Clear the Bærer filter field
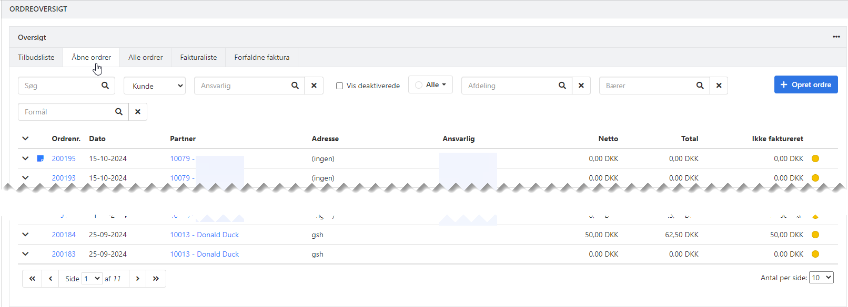Viewport: 848px width, 307px height. point(719,86)
